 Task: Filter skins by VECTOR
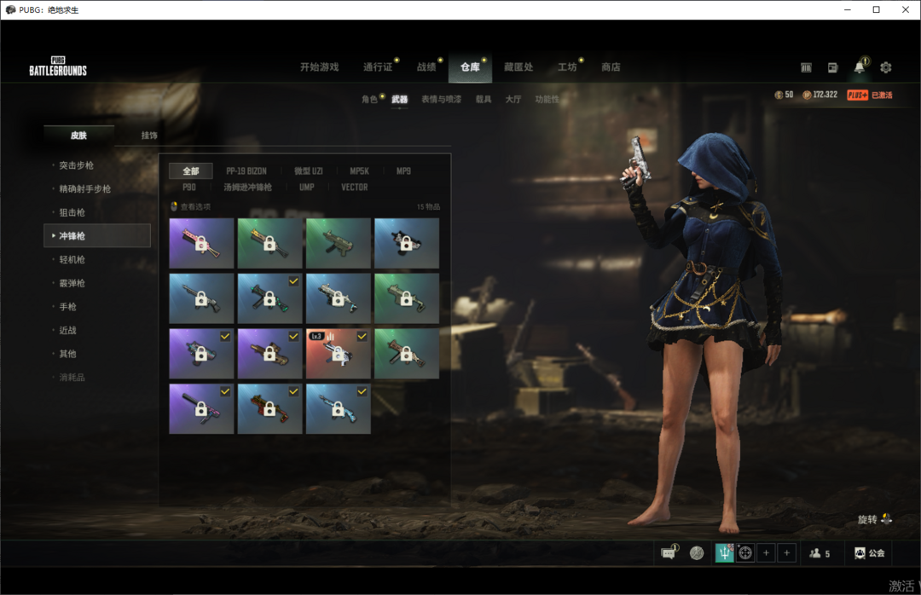click(354, 188)
